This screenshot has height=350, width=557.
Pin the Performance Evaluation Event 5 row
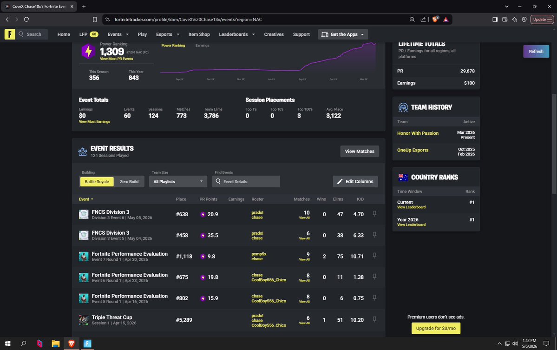pyautogui.click(x=374, y=297)
